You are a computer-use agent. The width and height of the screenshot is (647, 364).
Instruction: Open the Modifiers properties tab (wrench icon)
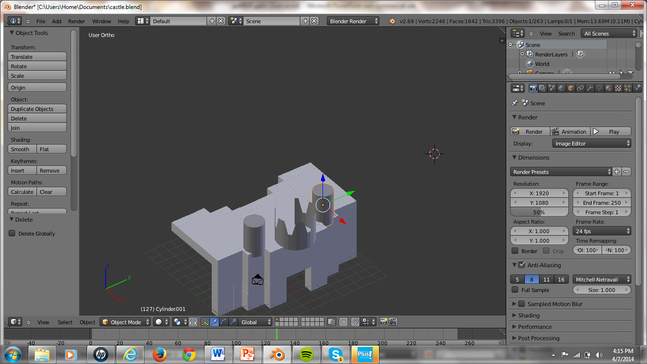coord(590,88)
